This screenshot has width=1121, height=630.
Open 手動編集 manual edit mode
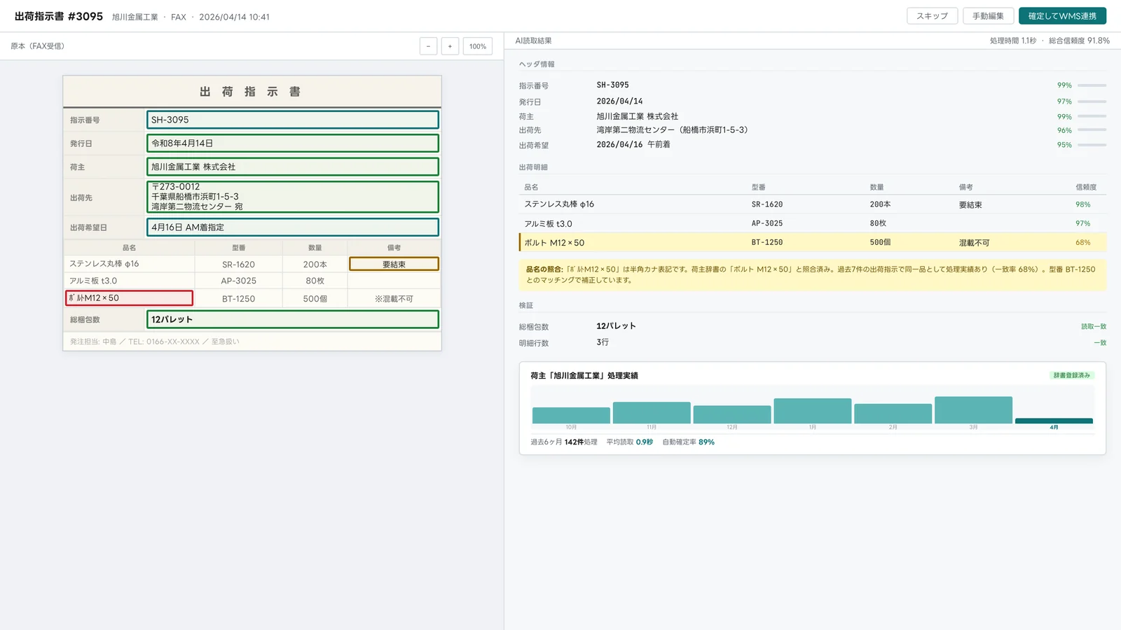pos(988,16)
